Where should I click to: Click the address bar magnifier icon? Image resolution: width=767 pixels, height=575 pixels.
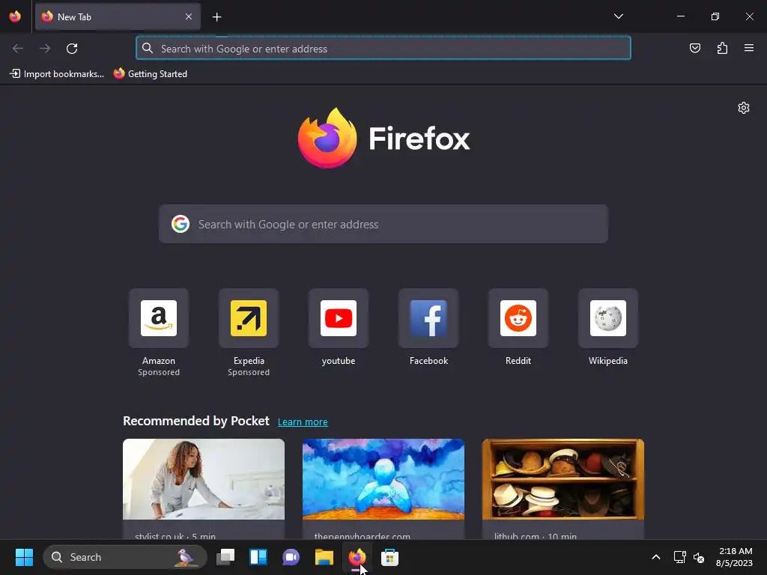(x=148, y=49)
